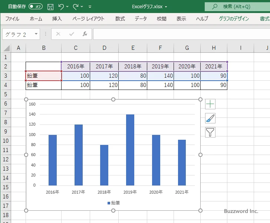Open the ファイル menu
Screen dimensions: 270x223
(12, 19)
